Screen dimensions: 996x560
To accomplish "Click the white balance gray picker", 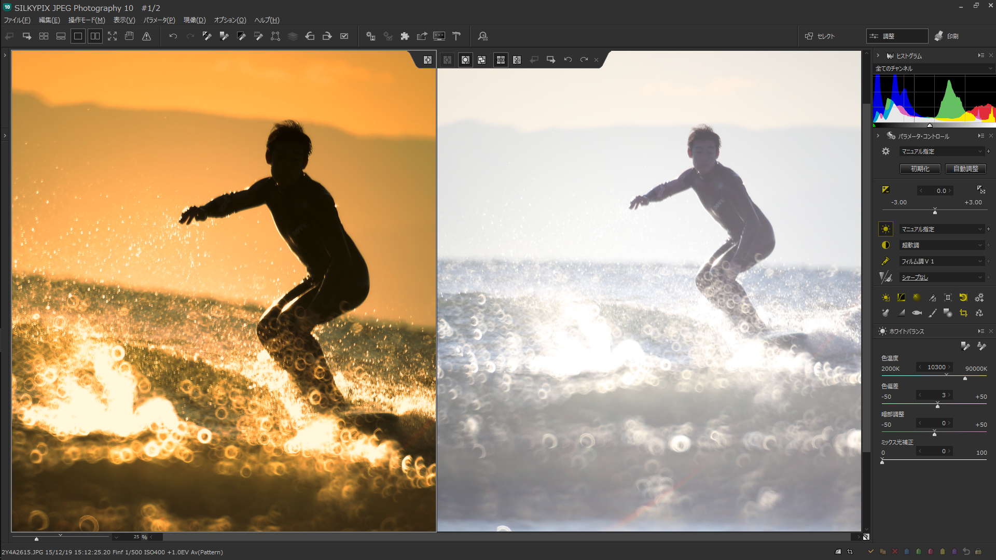I will click(x=965, y=346).
